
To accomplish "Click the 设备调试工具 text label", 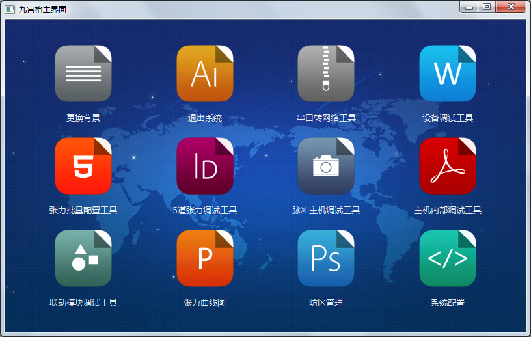I will [x=448, y=118].
